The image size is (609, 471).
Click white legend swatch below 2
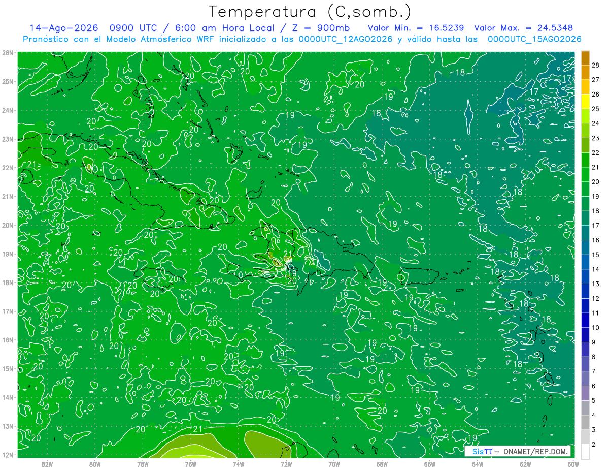click(x=585, y=451)
